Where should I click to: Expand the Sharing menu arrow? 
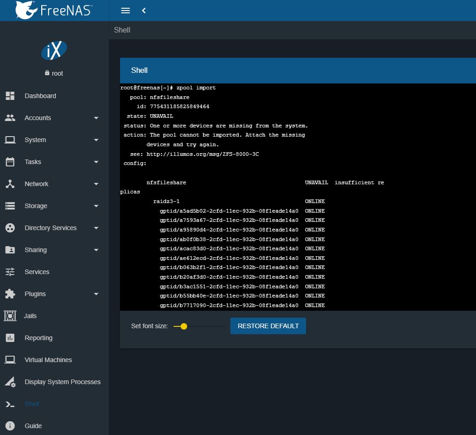(x=96, y=250)
